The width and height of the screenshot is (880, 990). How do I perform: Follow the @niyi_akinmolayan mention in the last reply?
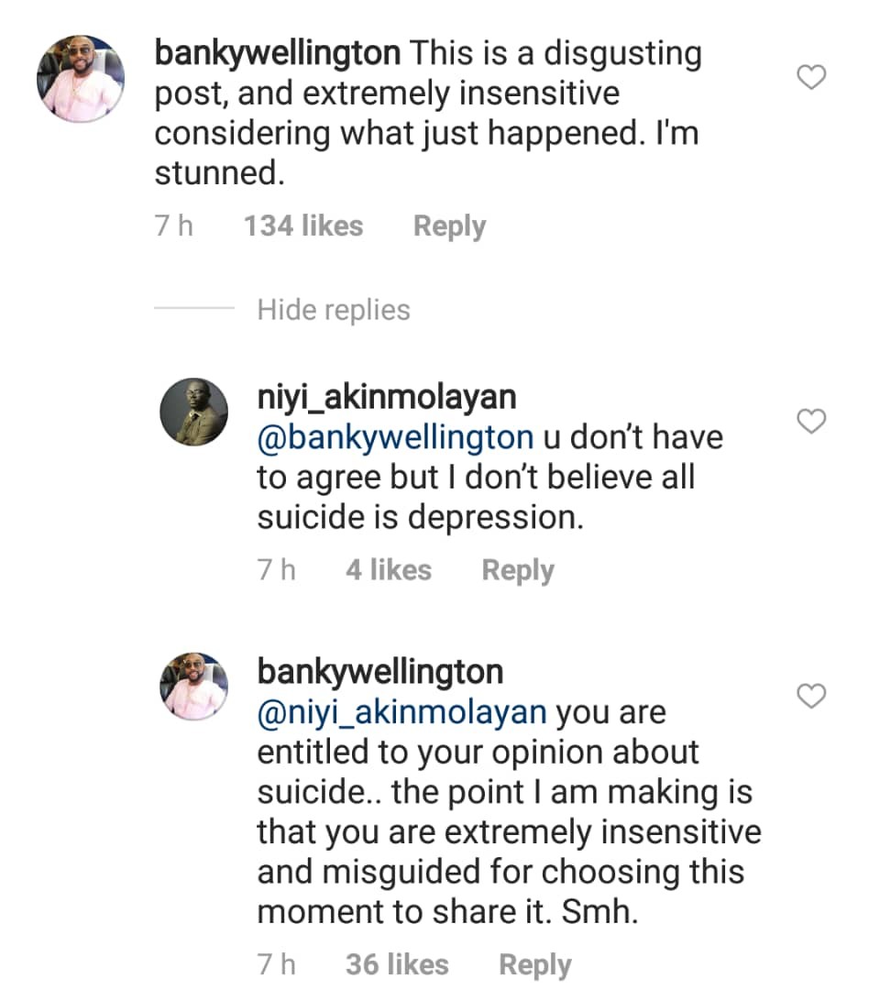pos(402,712)
